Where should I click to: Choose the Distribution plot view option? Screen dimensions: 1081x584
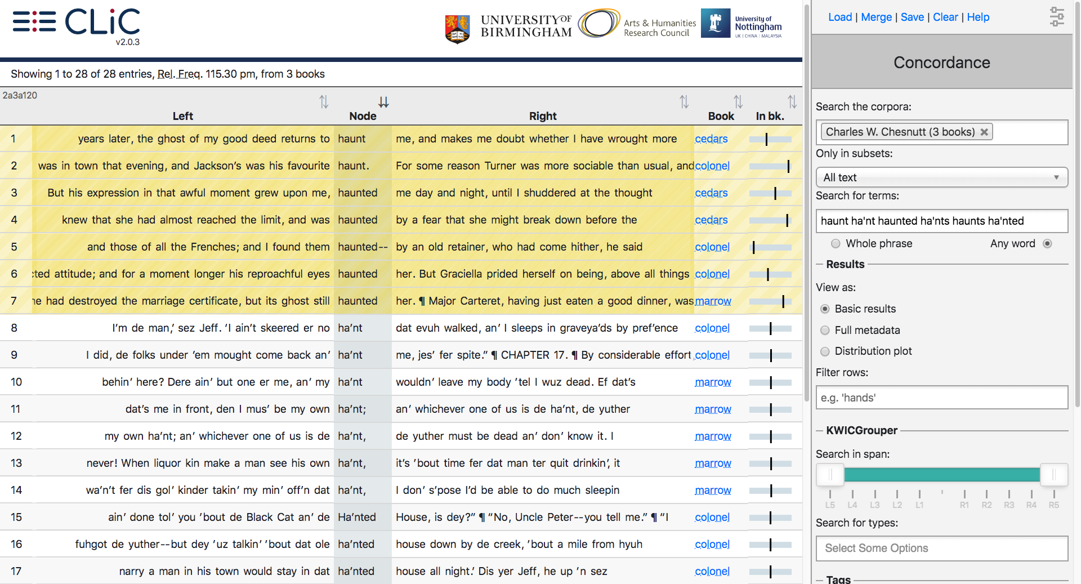[825, 351]
